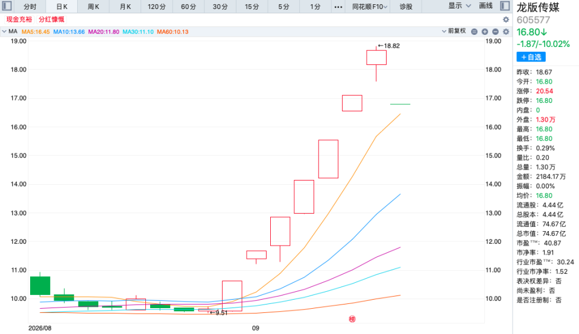Select the 日K daily candlestick tab

pyautogui.click(x=62, y=7)
